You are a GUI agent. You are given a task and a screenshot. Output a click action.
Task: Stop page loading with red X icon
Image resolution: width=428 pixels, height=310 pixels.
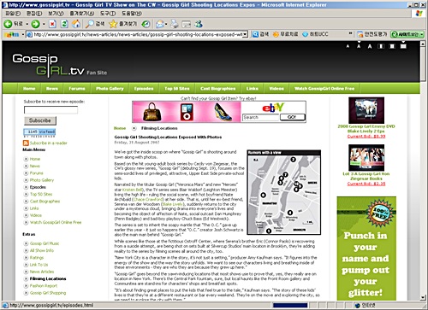click(52, 24)
